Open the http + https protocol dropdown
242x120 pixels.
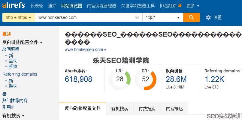[19, 17]
